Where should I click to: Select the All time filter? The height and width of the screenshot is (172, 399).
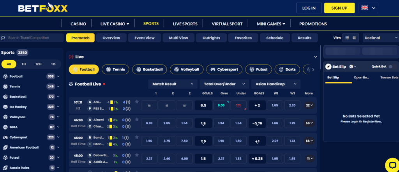click(x=9, y=64)
